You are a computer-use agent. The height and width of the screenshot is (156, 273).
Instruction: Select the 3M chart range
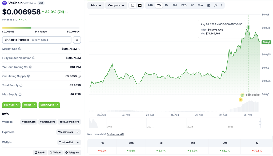click(174, 5)
